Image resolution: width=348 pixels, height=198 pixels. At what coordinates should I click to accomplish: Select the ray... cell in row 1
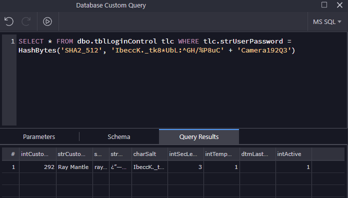coord(101,167)
